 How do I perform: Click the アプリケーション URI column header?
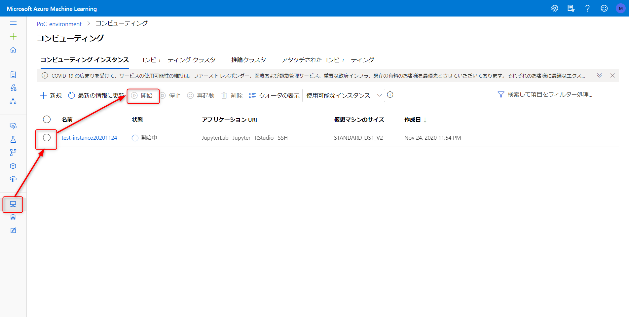point(229,120)
